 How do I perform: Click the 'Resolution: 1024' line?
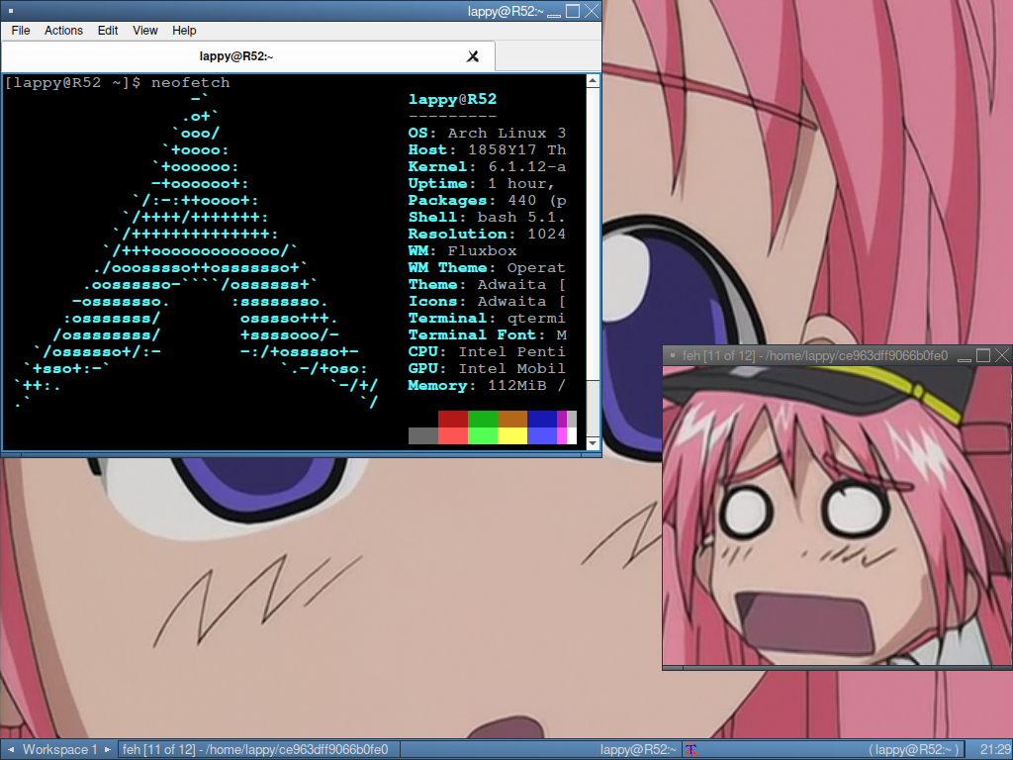tap(487, 234)
